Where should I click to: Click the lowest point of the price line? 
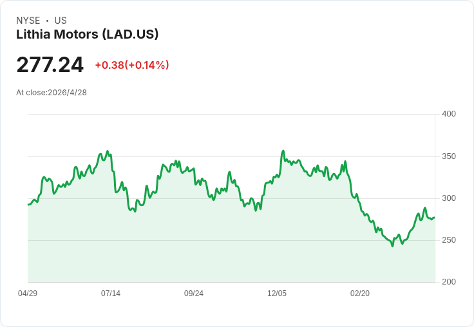pyautogui.click(x=392, y=246)
